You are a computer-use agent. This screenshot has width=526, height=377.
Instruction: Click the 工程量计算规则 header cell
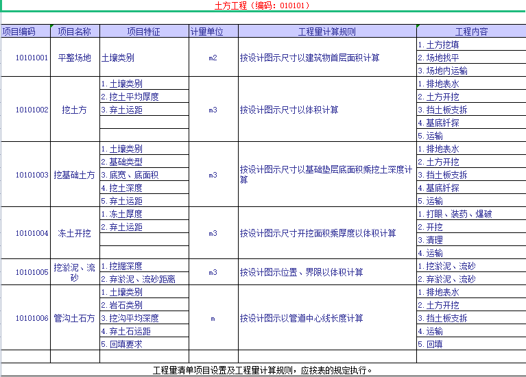coord(327,32)
